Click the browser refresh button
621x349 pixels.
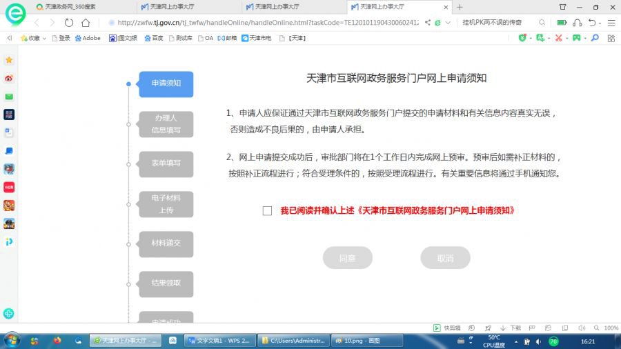(68, 22)
